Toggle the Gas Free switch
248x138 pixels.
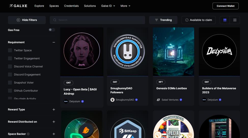52,30
